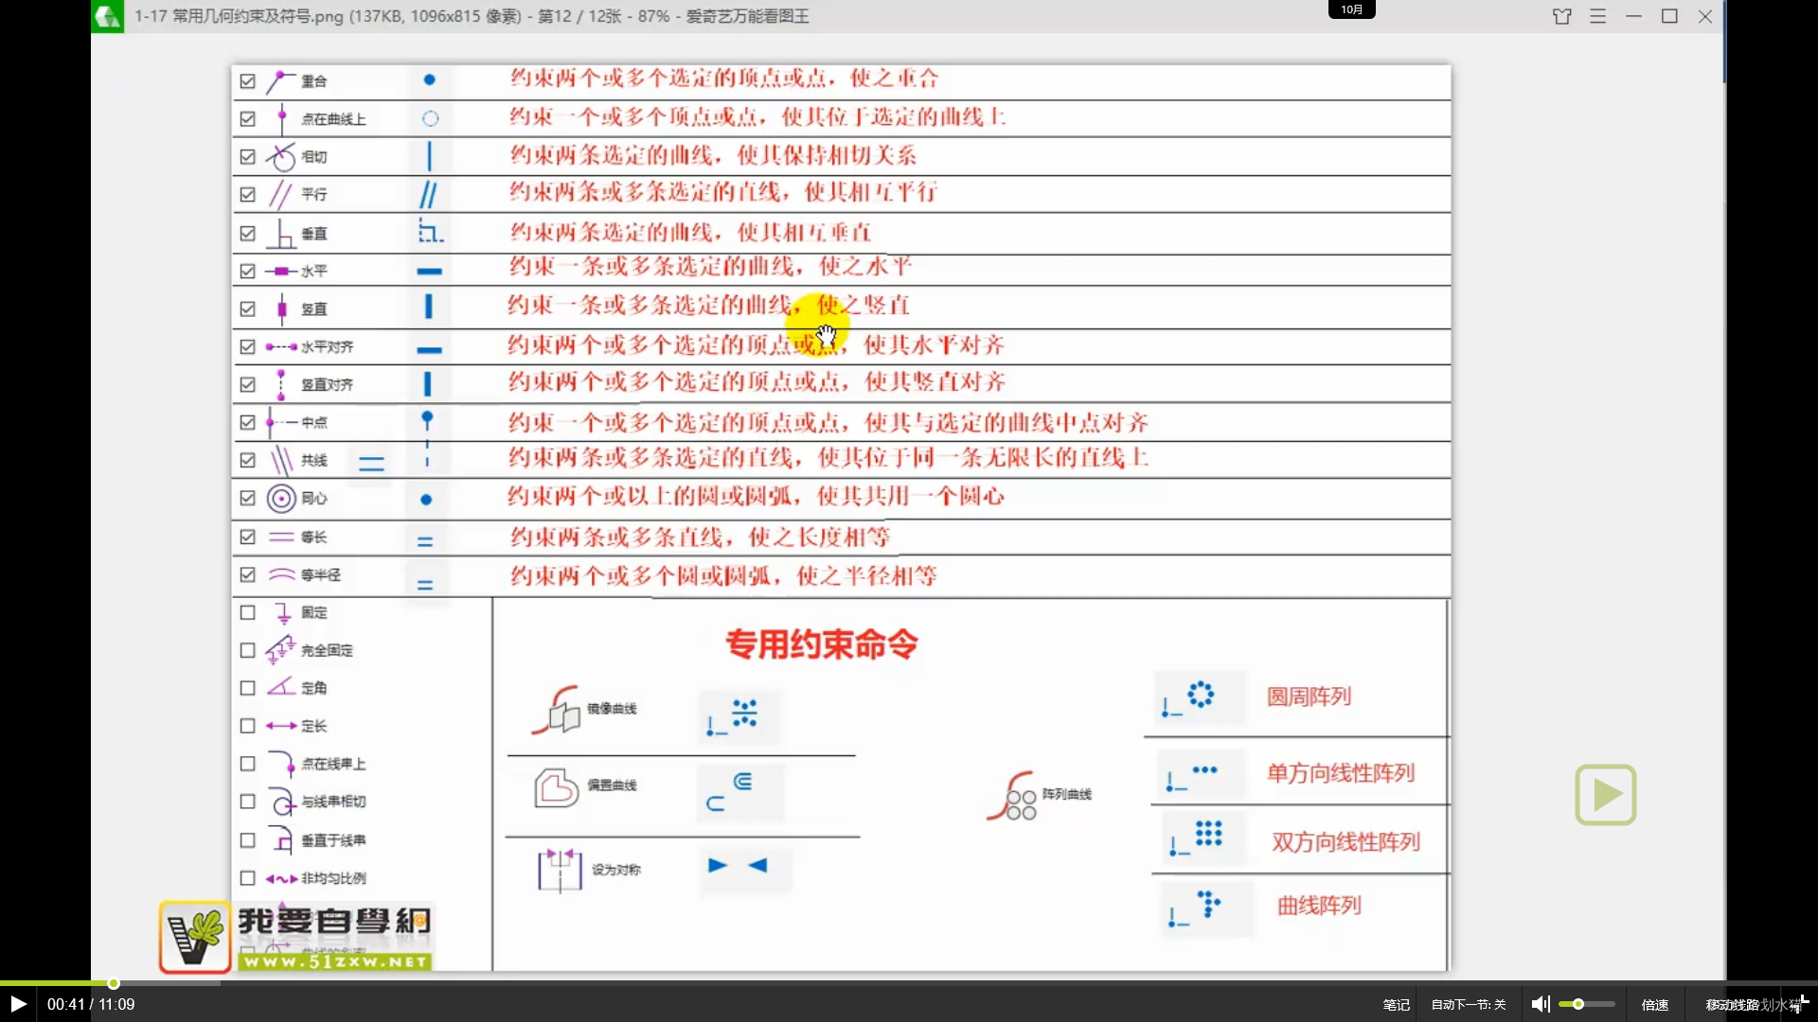Uncheck the 重合 constraint checkbox
The height and width of the screenshot is (1022, 1818).
(247, 79)
